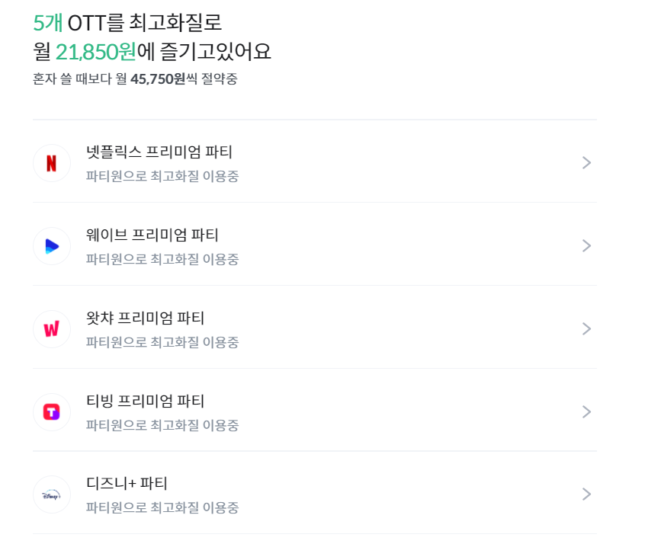Viewport: 645px width, 544px height.
Task: Select the chevron on the Watcha row
Action: point(586,328)
